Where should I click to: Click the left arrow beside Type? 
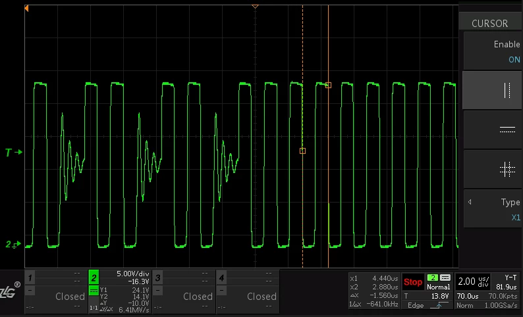[470, 202]
